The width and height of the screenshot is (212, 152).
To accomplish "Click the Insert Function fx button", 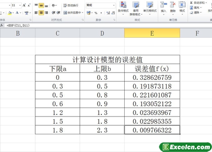I will click(2, 25).
